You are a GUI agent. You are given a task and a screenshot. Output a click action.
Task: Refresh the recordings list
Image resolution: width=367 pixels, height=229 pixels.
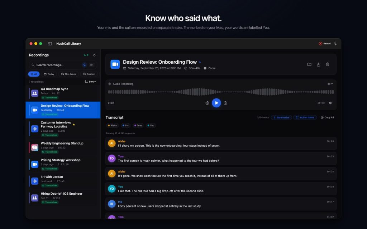pos(94,55)
